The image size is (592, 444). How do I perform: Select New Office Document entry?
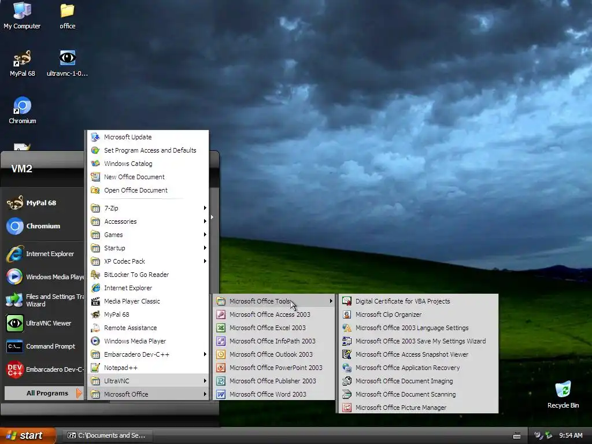pyautogui.click(x=148, y=177)
